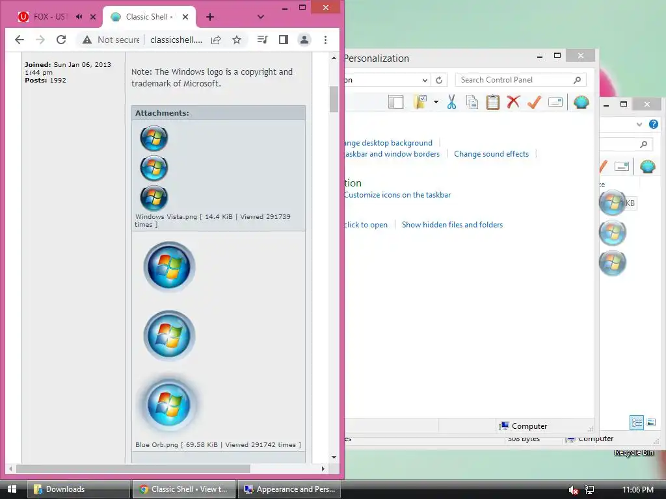Image resolution: width=666 pixels, height=499 pixels.
Task: Open Change sound effects link
Action: (492, 154)
